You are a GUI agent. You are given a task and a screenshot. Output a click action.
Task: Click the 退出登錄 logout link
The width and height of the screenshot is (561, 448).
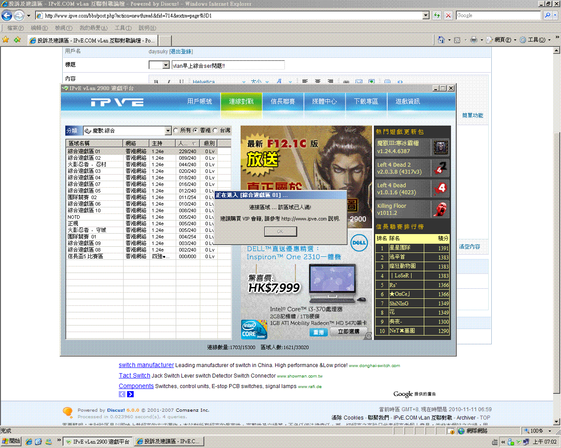click(x=181, y=52)
